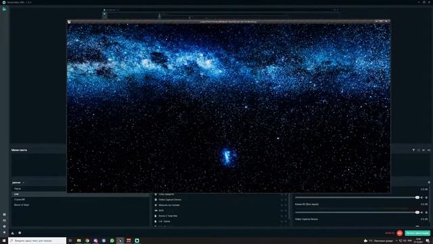Launch Chrome from the taskbar
The height and width of the screenshot is (244, 433).
click(87, 241)
